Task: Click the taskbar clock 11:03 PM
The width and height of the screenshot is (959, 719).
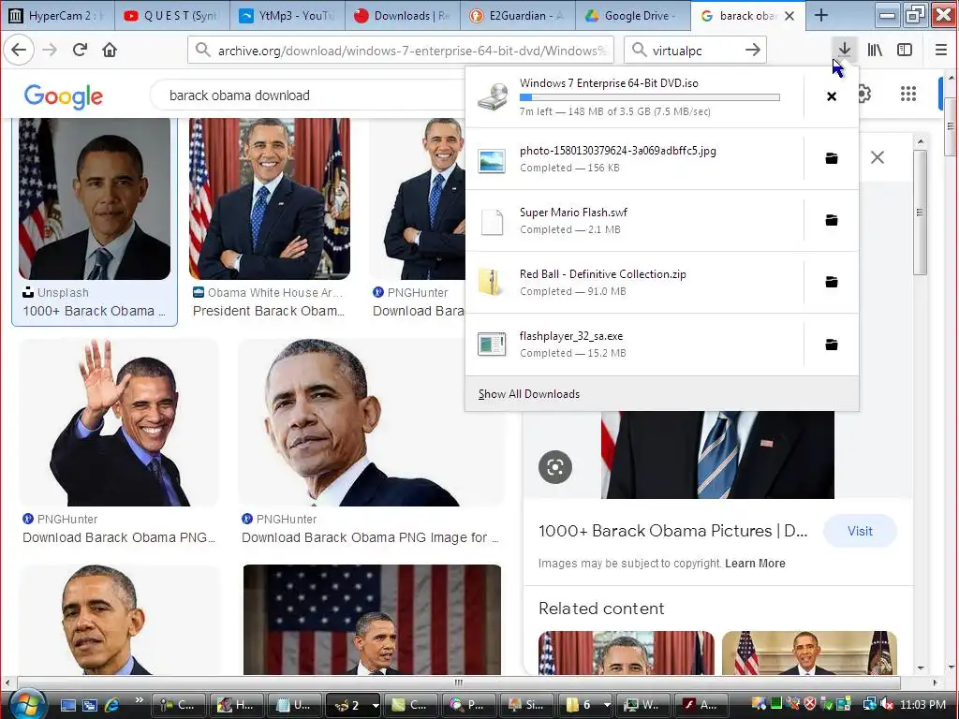Action: pos(922,705)
